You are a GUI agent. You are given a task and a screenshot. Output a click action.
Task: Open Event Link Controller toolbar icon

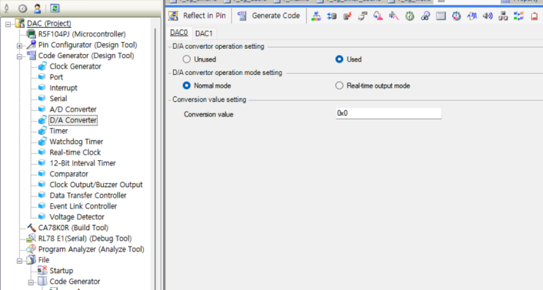pyautogui.click(x=519, y=16)
